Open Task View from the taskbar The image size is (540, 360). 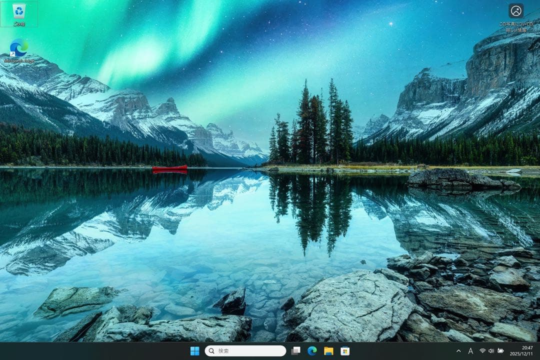[296, 351]
